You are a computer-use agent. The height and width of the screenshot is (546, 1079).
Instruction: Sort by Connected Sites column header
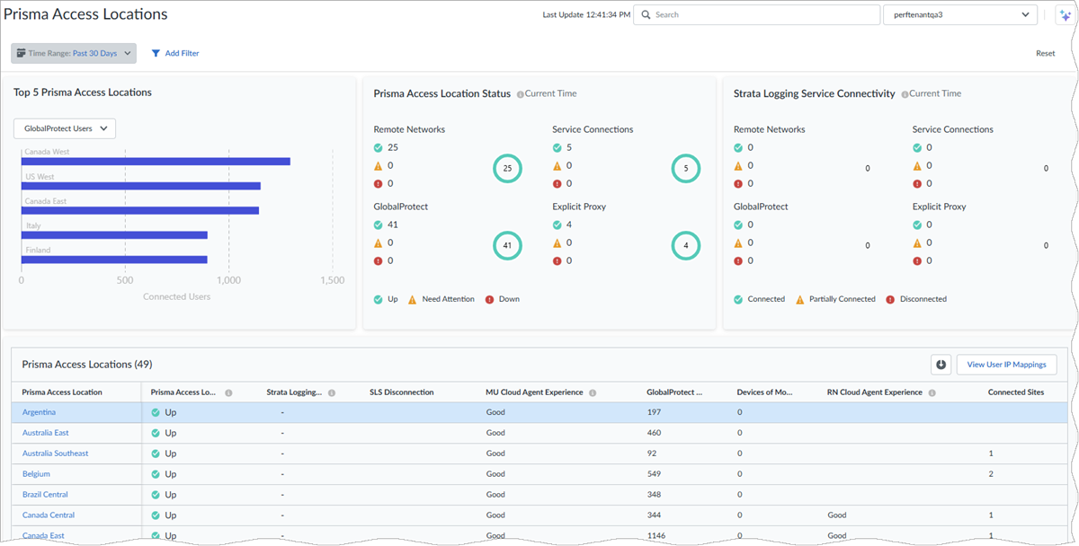(x=1015, y=392)
